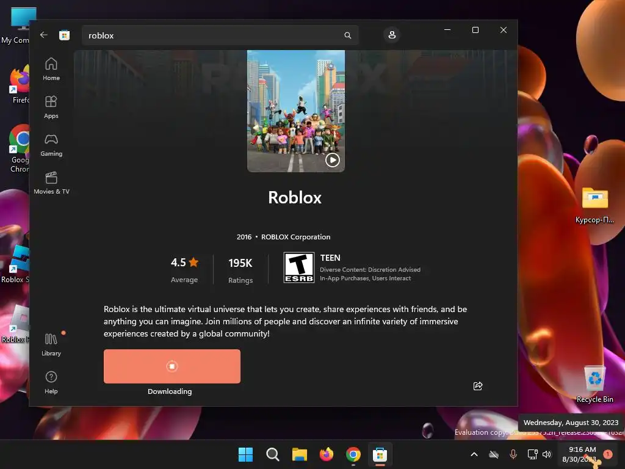Open File Explorer from taskbar
Image resolution: width=625 pixels, height=469 pixels.
[299, 454]
